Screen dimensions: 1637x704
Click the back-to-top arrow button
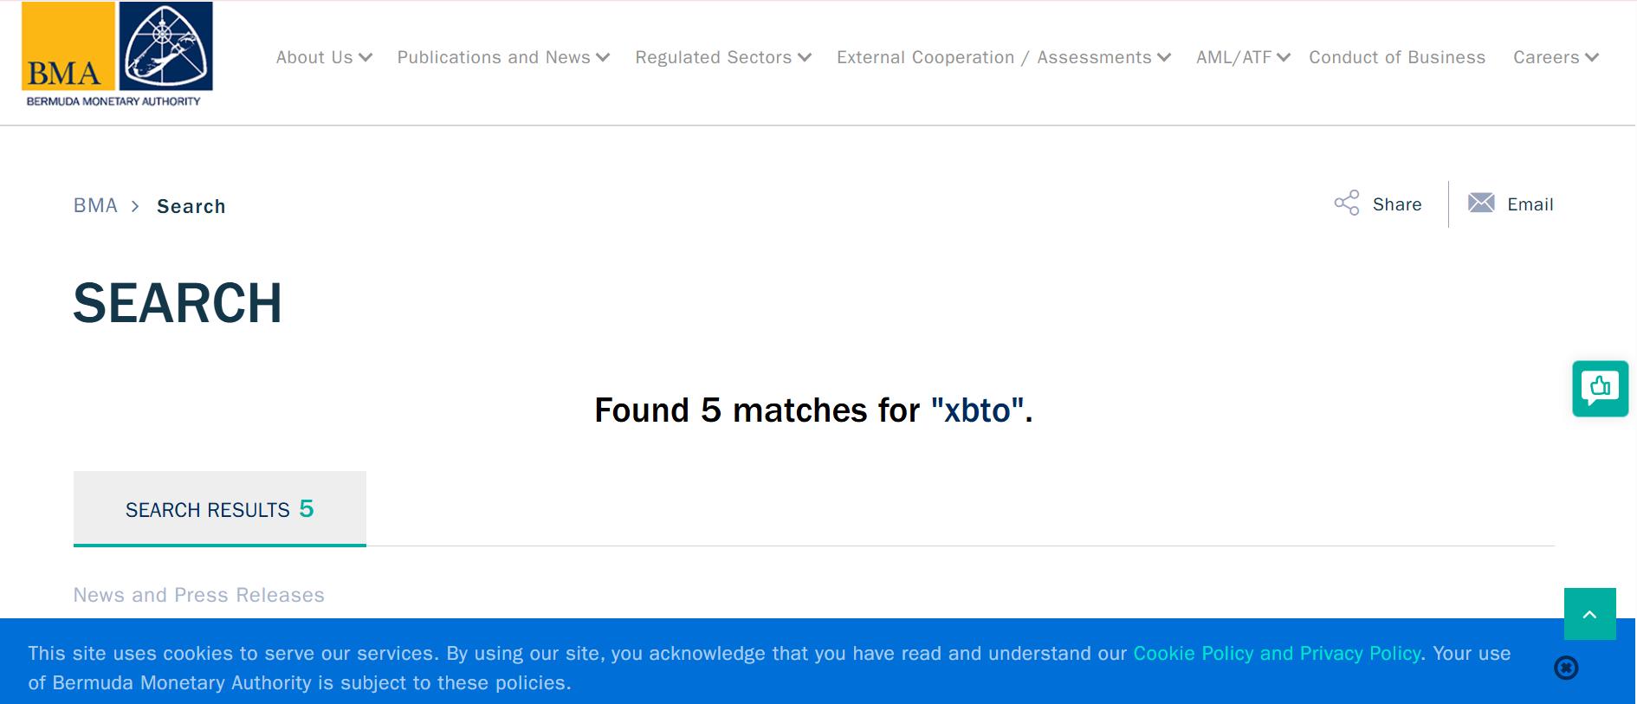point(1590,614)
